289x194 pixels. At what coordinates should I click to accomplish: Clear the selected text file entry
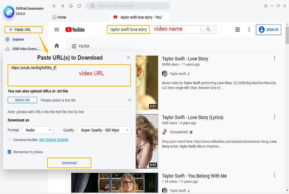(x=130, y=100)
